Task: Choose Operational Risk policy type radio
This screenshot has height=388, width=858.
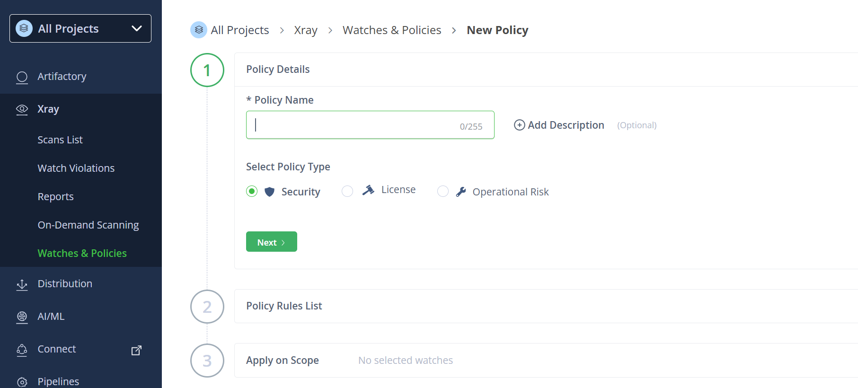Action: tap(443, 191)
